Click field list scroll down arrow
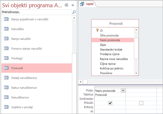Screen dimensions: 163x114 136,73
